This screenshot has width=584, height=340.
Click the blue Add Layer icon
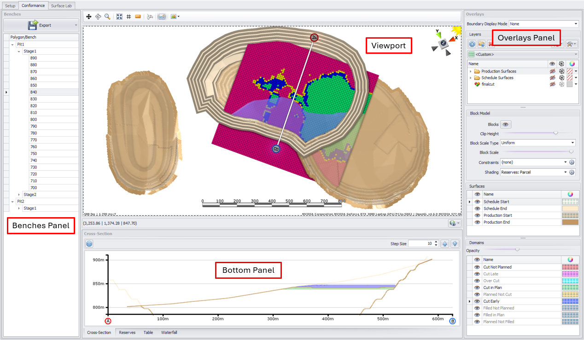pos(472,44)
